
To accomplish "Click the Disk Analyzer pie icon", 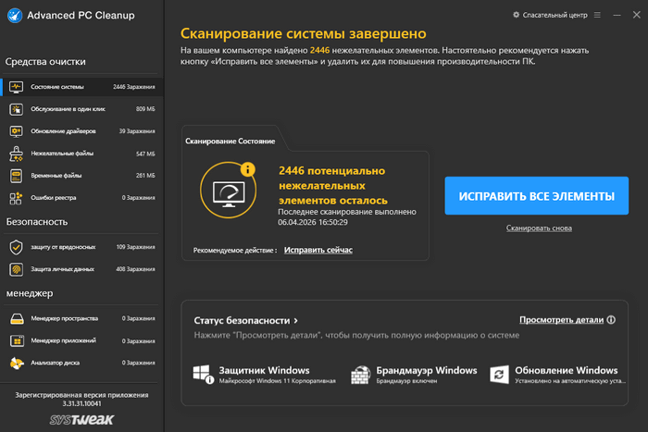I will pyautogui.click(x=16, y=364).
